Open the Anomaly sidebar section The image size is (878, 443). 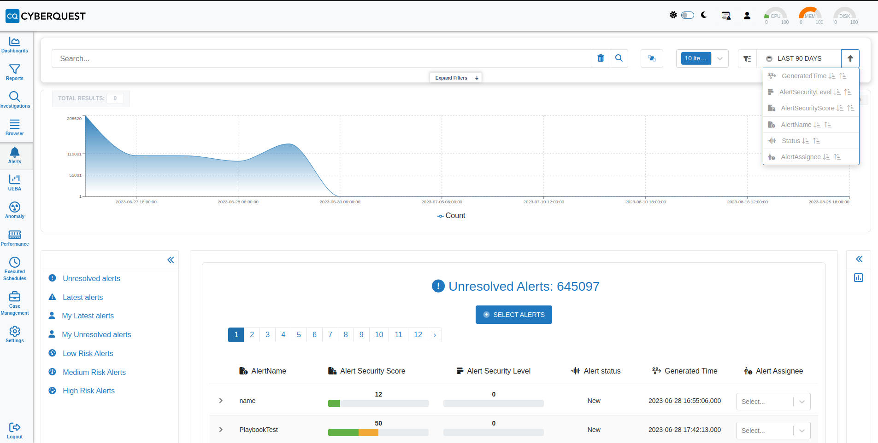15,211
